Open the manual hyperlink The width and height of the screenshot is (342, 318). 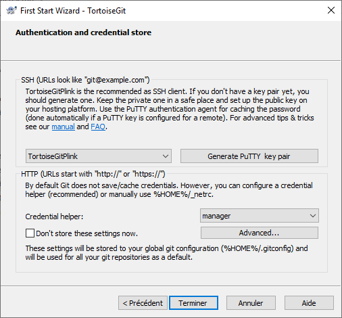point(63,127)
